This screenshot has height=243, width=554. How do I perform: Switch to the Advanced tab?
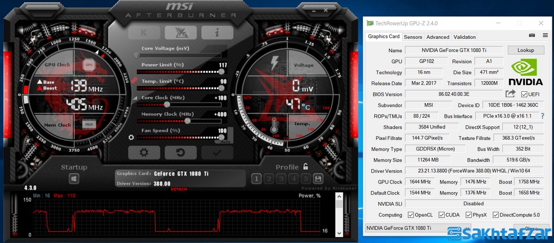click(x=438, y=37)
